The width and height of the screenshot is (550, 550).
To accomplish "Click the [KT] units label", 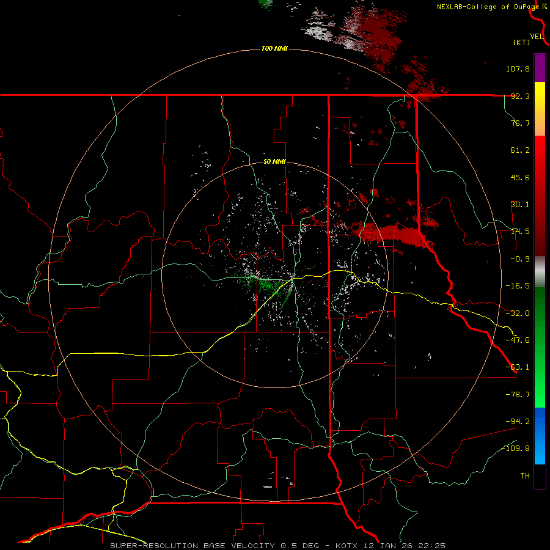I will [x=522, y=42].
